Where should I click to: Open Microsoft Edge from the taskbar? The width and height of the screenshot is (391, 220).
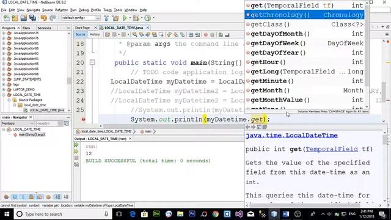click(133, 214)
